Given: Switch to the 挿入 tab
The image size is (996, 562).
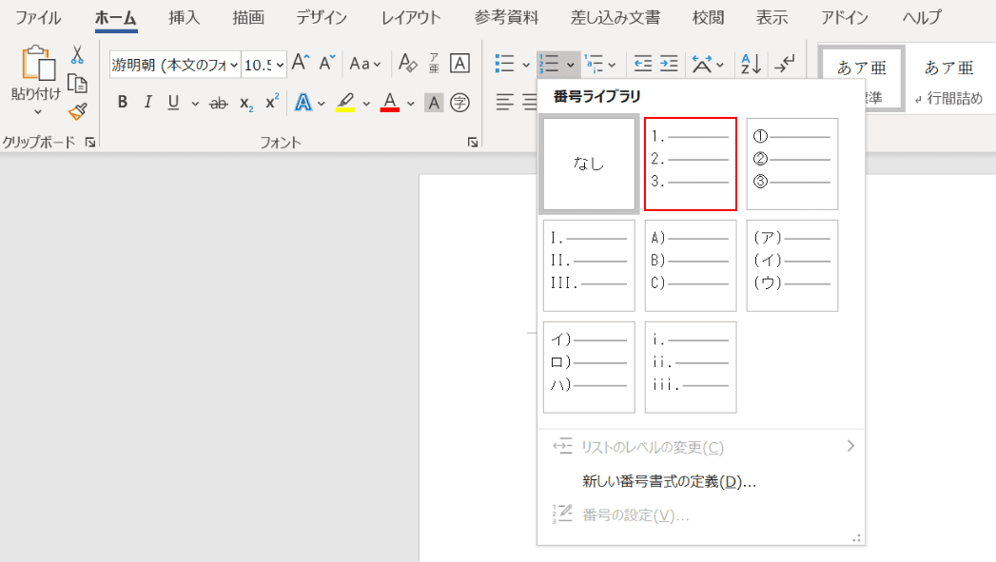Looking at the screenshot, I should [x=185, y=18].
